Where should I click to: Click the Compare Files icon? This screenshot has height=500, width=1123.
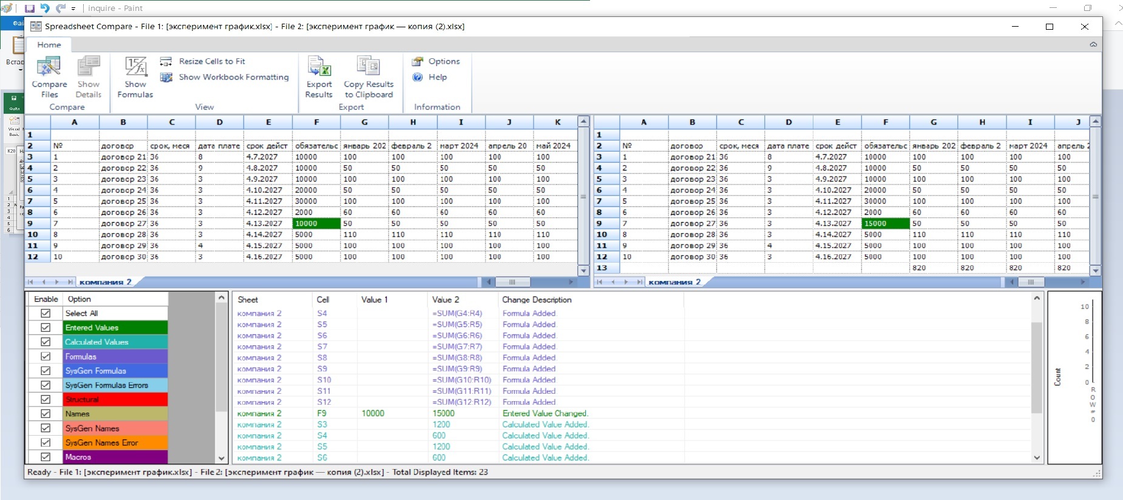(49, 76)
